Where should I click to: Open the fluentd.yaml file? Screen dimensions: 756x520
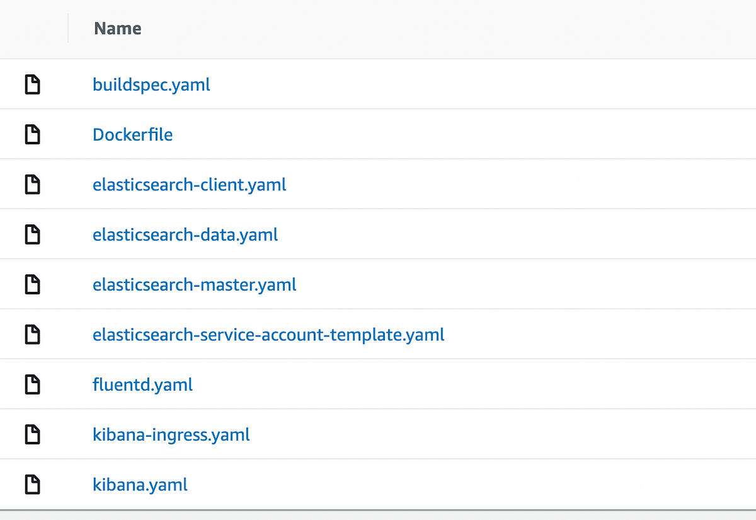(142, 384)
